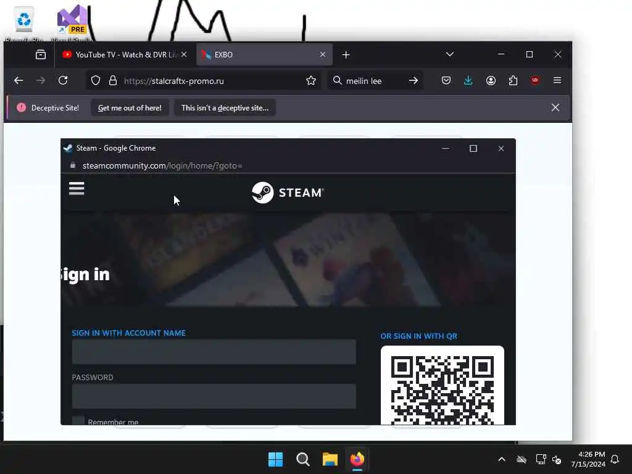Click Get me out of here! button
The width and height of the screenshot is (632, 474).
coord(130,108)
